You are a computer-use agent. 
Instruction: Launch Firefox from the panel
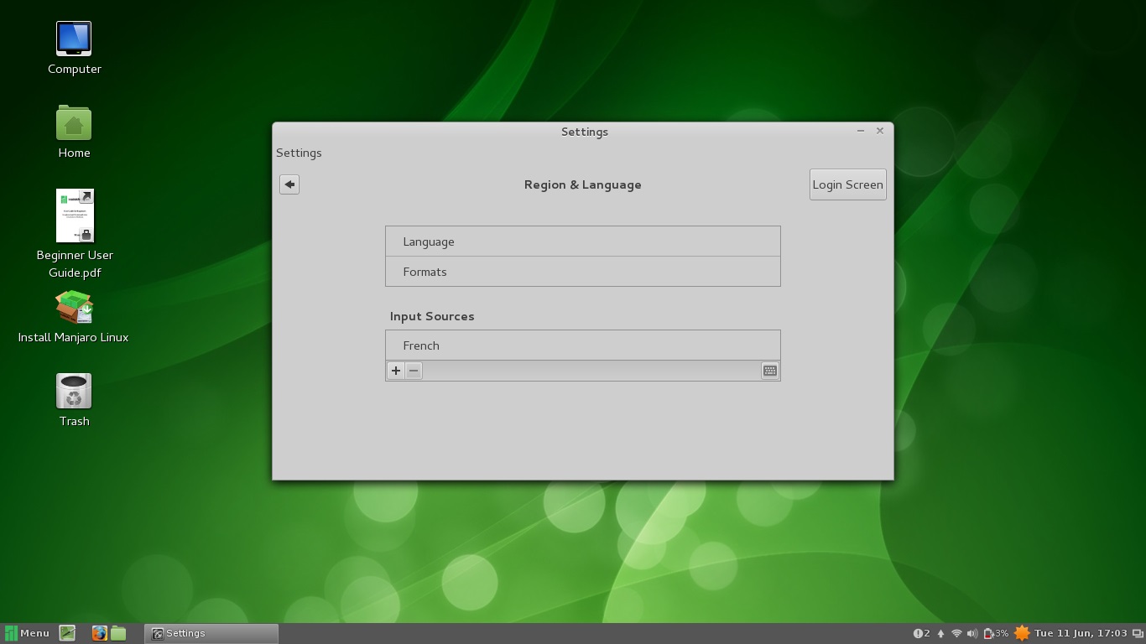pyautogui.click(x=100, y=633)
